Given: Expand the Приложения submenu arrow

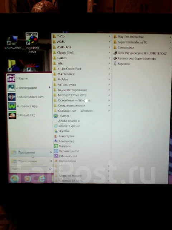Looking at the screenshot, I should pos(51,161).
